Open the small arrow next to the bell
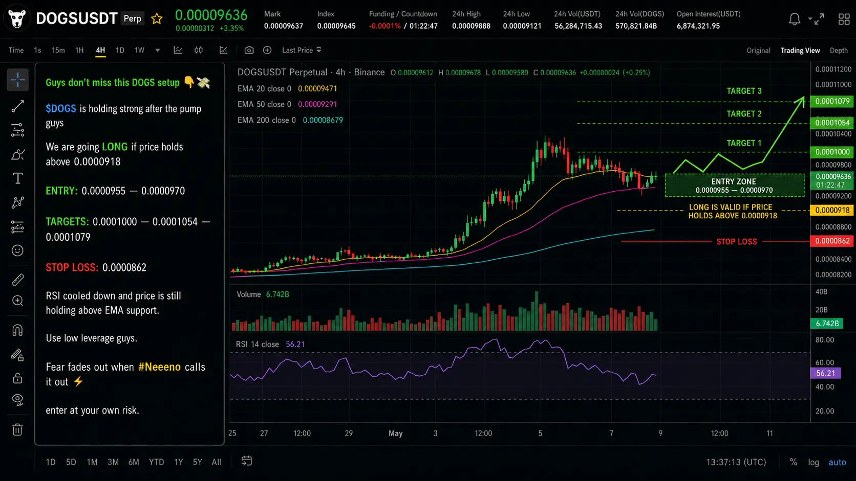The width and height of the screenshot is (856, 481). pos(810,19)
